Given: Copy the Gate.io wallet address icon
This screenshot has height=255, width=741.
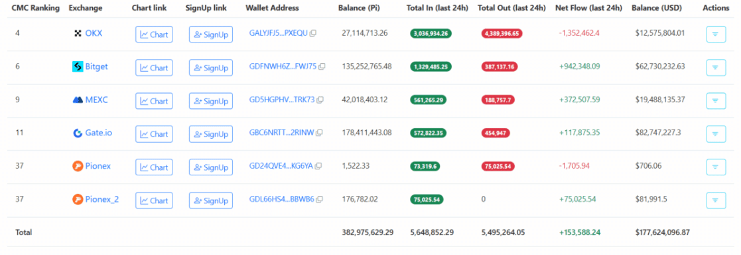Looking at the screenshot, I should pyautogui.click(x=320, y=133).
